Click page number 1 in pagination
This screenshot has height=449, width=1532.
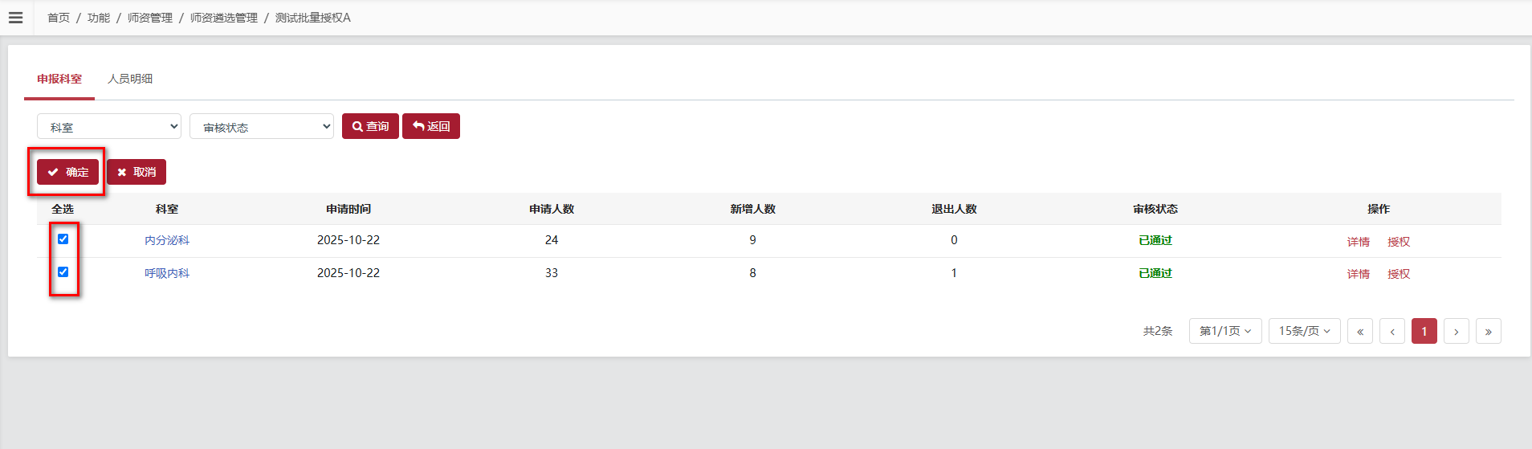pos(1424,331)
